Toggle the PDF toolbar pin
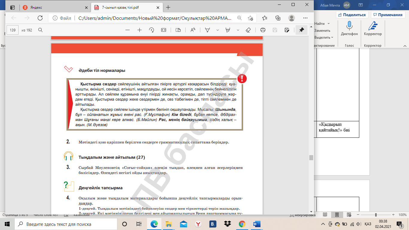Viewport: 409px width, 230px height. point(301,30)
